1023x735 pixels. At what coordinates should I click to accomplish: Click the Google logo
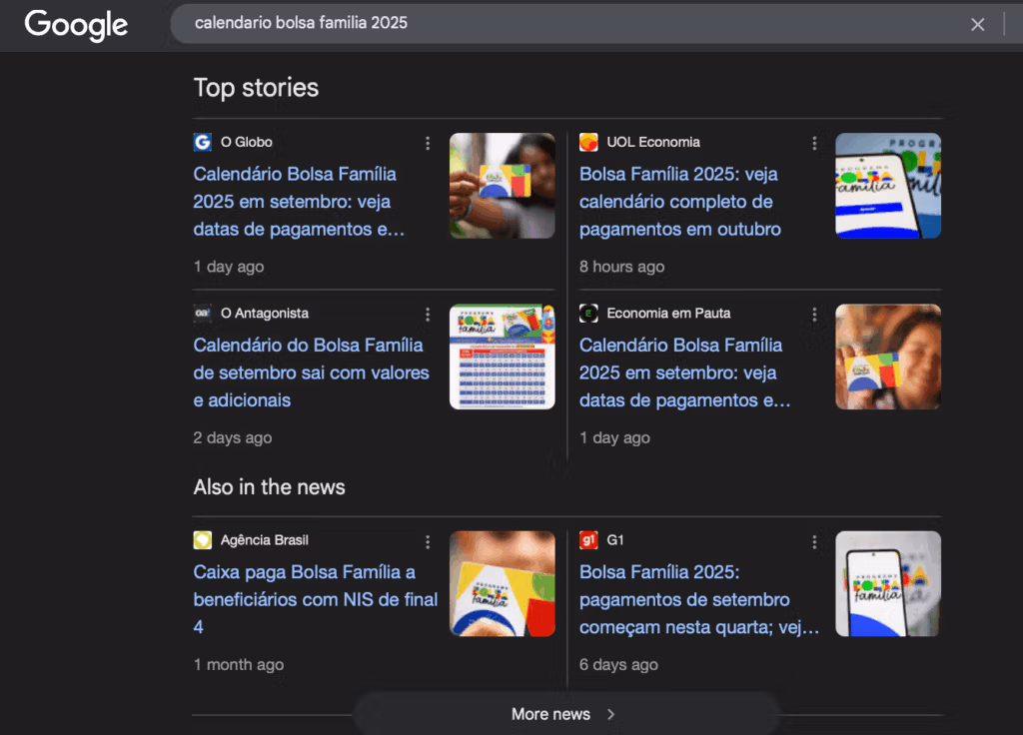[x=76, y=25]
